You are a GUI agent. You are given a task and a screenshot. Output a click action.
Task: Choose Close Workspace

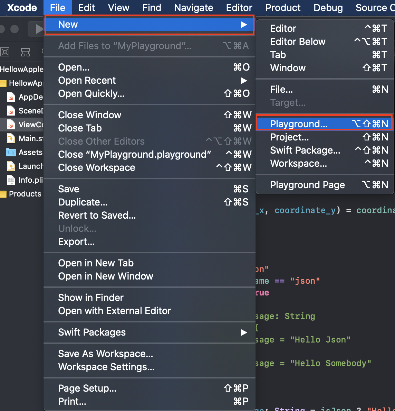pyautogui.click(x=150, y=167)
